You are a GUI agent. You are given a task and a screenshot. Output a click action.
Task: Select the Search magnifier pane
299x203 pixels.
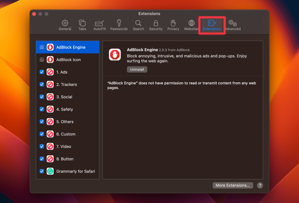[x=138, y=25]
